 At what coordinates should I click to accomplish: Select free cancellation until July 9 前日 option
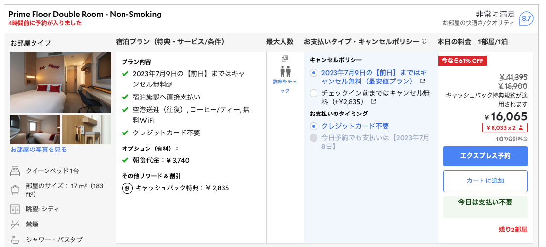click(x=314, y=73)
